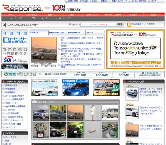Open the アウディ Q7 改良発表 headline
166x145 pixels.
[x=81, y=60]
